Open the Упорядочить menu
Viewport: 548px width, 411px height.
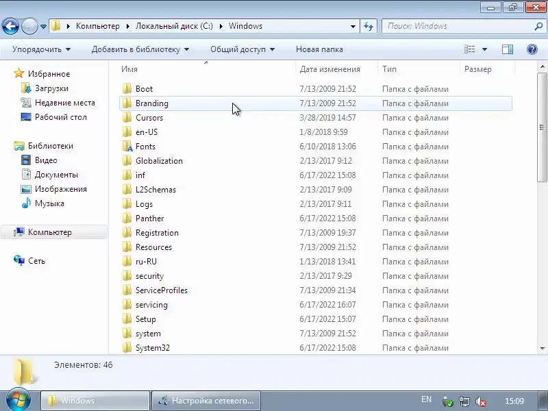coord(41,49)
